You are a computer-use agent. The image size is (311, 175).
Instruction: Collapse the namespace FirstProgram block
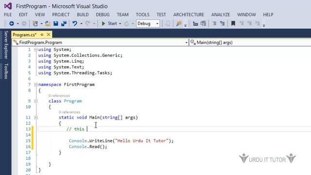36,85
